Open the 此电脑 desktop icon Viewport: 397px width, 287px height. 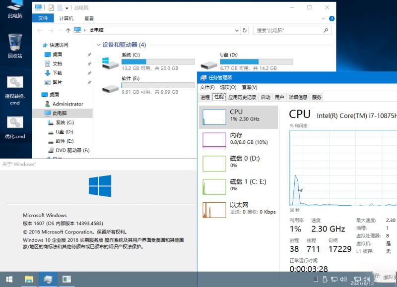[15, 9]
